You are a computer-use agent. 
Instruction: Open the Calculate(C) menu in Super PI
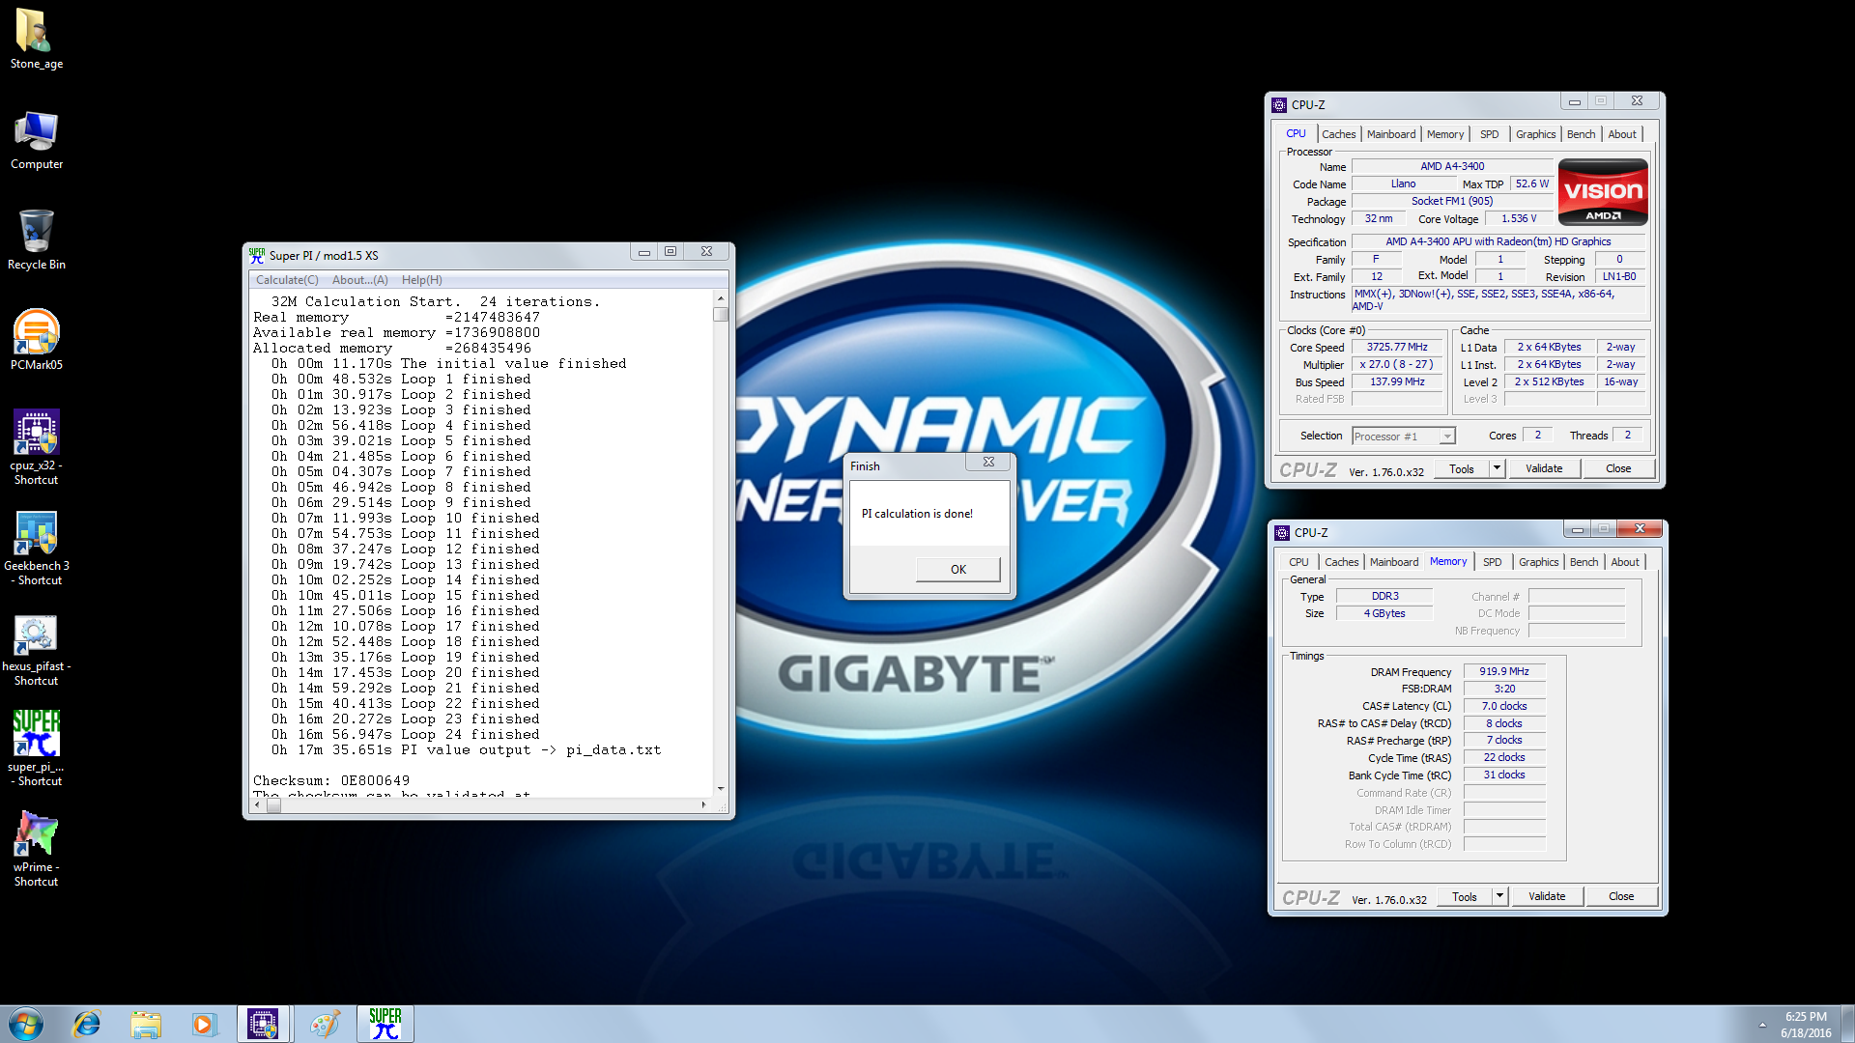click(x=287, y=280)
